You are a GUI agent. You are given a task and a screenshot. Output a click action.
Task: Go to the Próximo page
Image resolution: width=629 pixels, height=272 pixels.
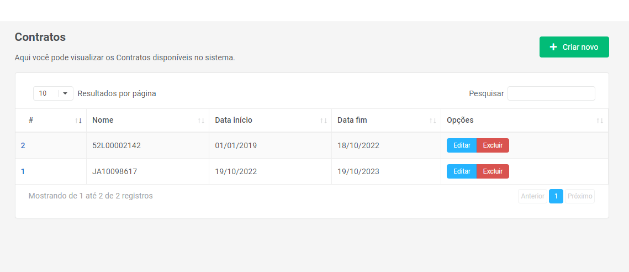tap(580, 196)
